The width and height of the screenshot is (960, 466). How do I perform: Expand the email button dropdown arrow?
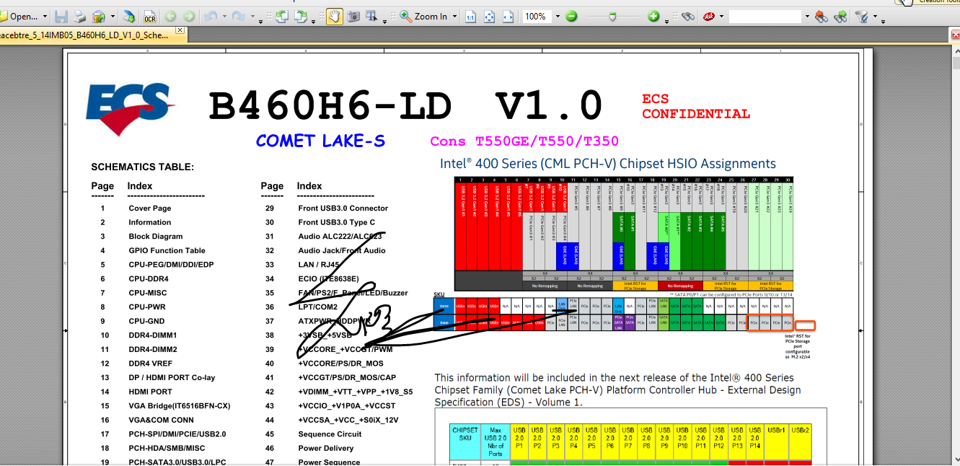pyautogui.click(x=113, y=17)
